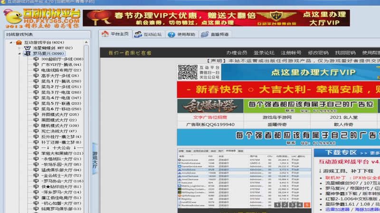Screen dimensions: 380x213
Task: Select 铭南罗马俱乐部 (13) room
Action: point(61,209)
